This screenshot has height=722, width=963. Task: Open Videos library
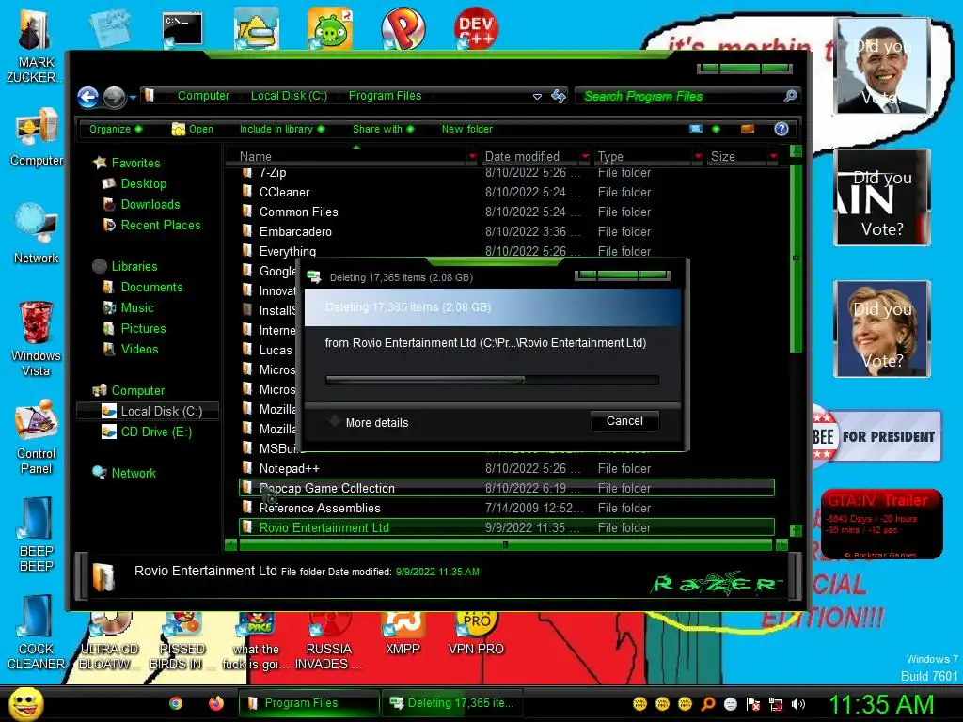click(x=139, y=350)
